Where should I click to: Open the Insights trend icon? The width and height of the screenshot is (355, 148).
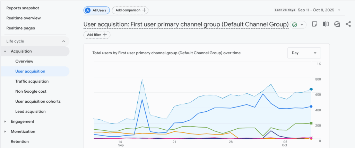337,24
